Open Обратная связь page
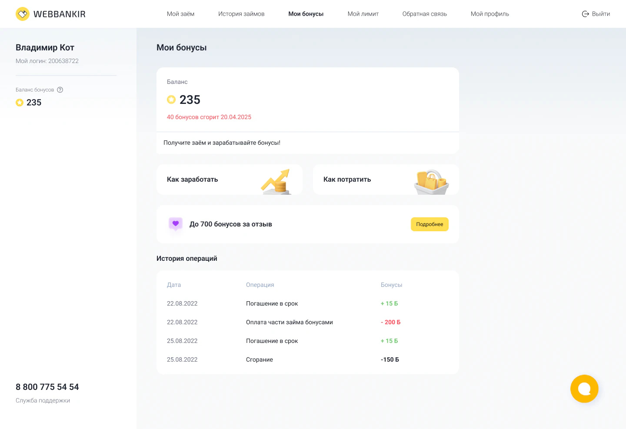Viewport: 626px width, 429px height. tap(424, 14)
